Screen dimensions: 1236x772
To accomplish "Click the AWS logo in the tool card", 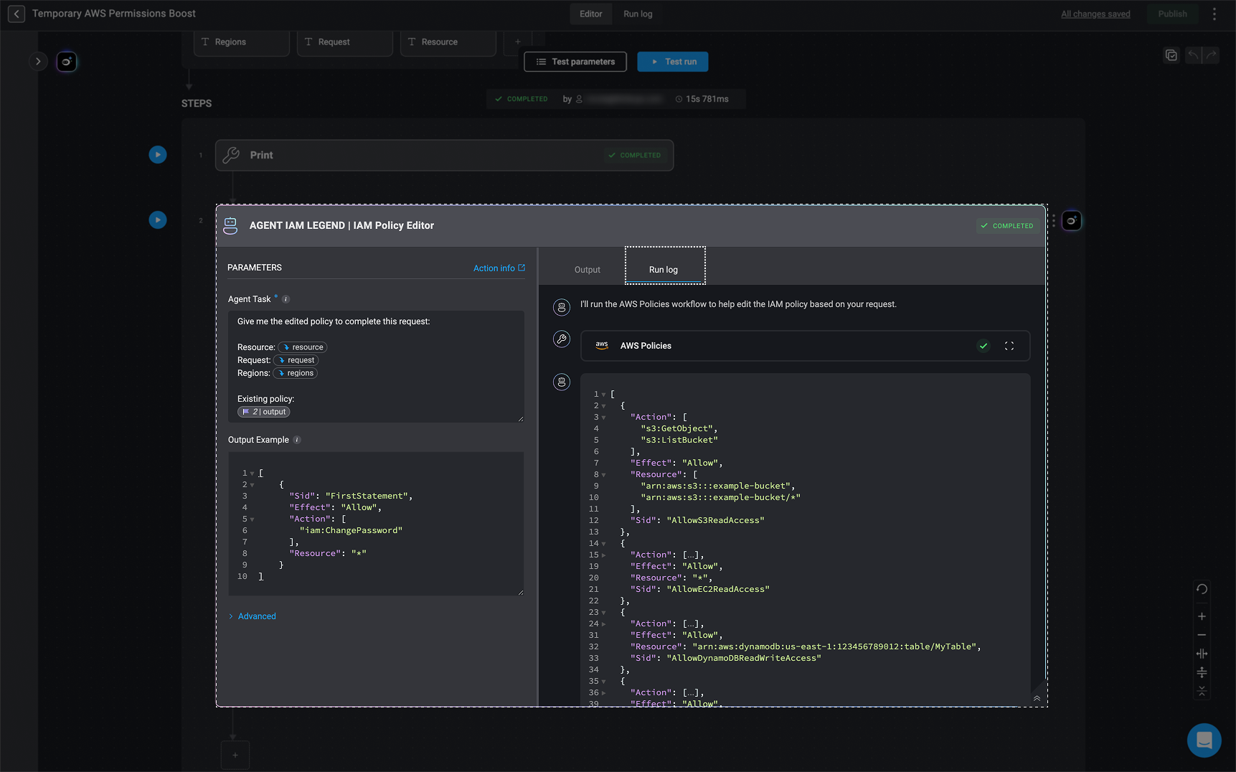I will pyautogui.click(x=602, y=345).
